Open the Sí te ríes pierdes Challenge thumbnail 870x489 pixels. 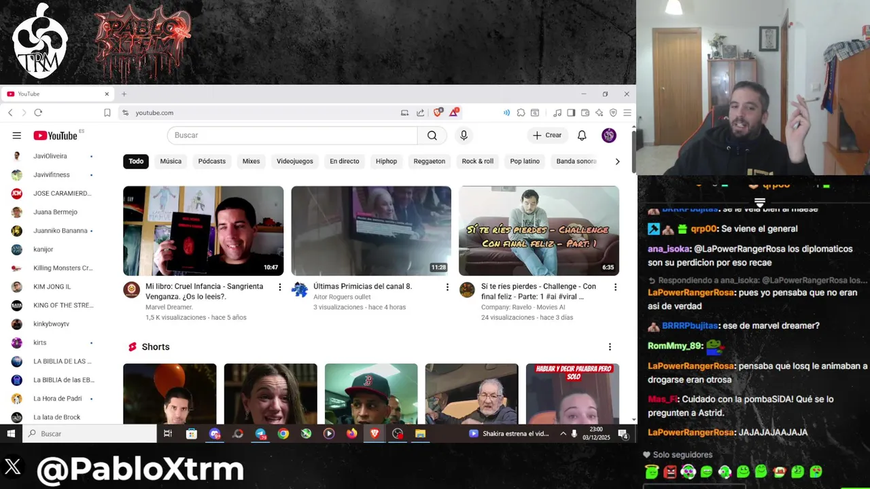point(539,231)
